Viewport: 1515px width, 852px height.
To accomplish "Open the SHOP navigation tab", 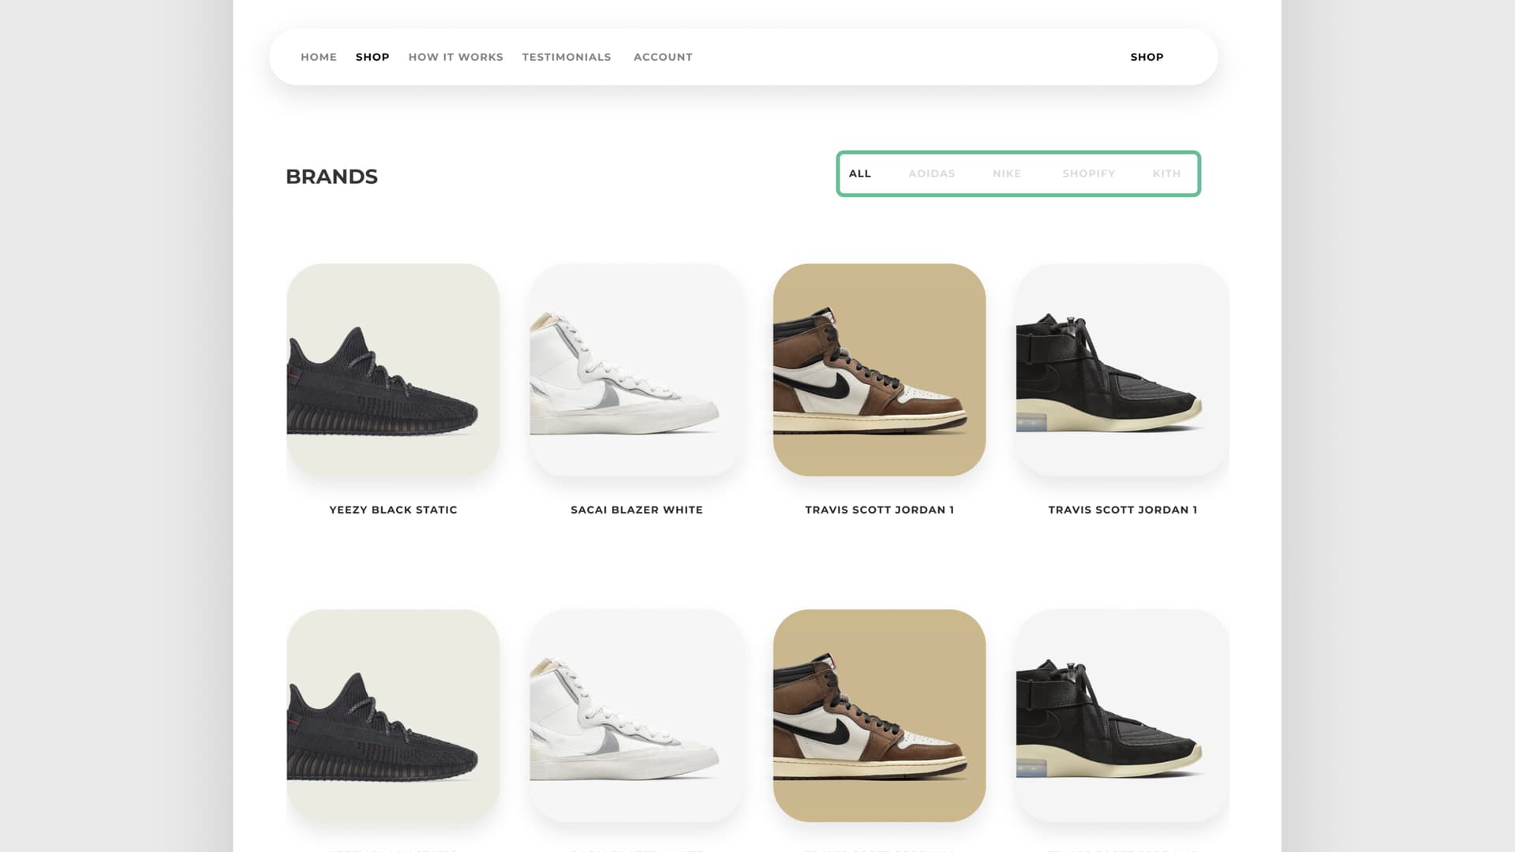I will click(x=372, y=57).
